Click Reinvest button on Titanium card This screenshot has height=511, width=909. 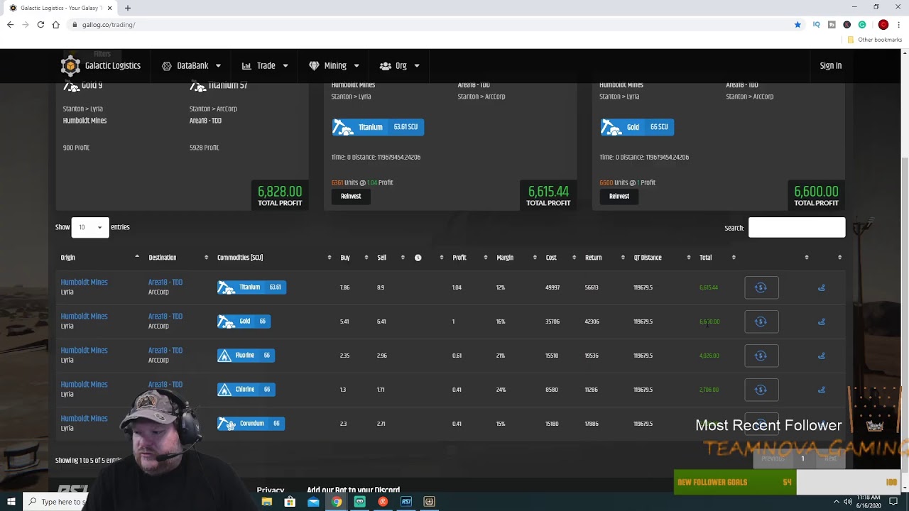pyautogui.click(x=351, y=197)
